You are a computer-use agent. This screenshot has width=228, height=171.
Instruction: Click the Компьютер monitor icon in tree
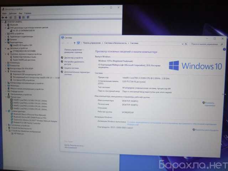pyautogui.click(x=9, y=66)
